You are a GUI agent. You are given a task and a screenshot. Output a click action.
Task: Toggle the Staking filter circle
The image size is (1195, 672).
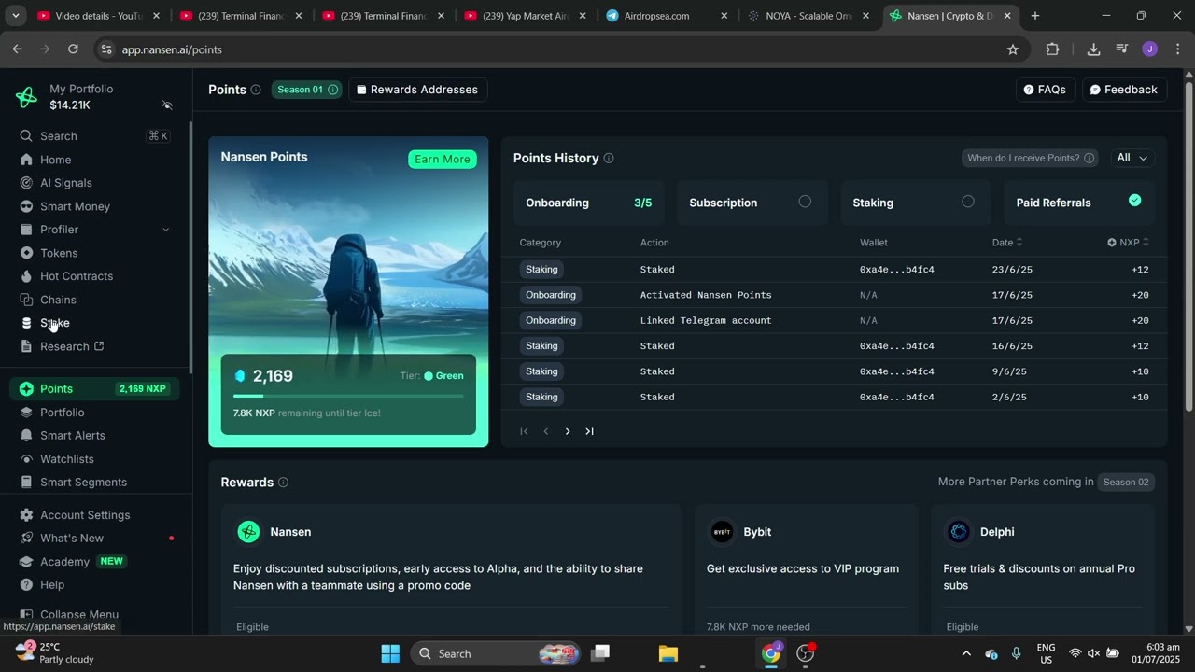coord(968,202)
